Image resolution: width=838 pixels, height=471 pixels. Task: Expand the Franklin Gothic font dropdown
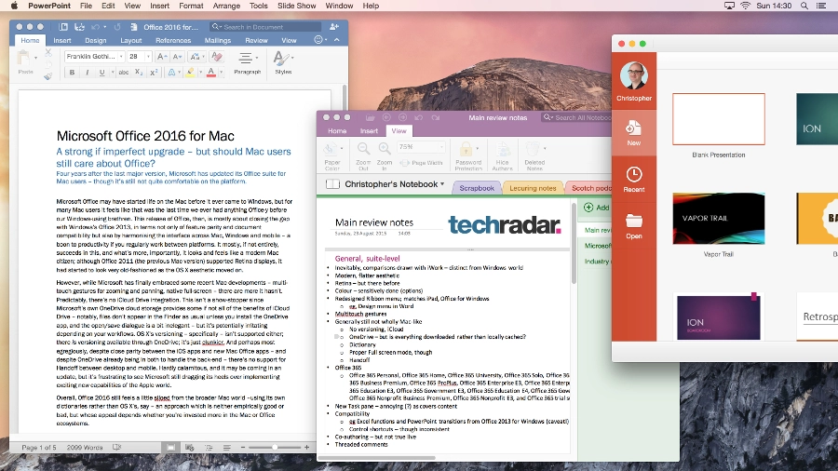click(x=121, y=56)
